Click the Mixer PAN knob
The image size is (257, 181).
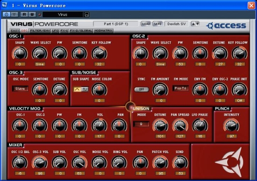click(140, 162)
